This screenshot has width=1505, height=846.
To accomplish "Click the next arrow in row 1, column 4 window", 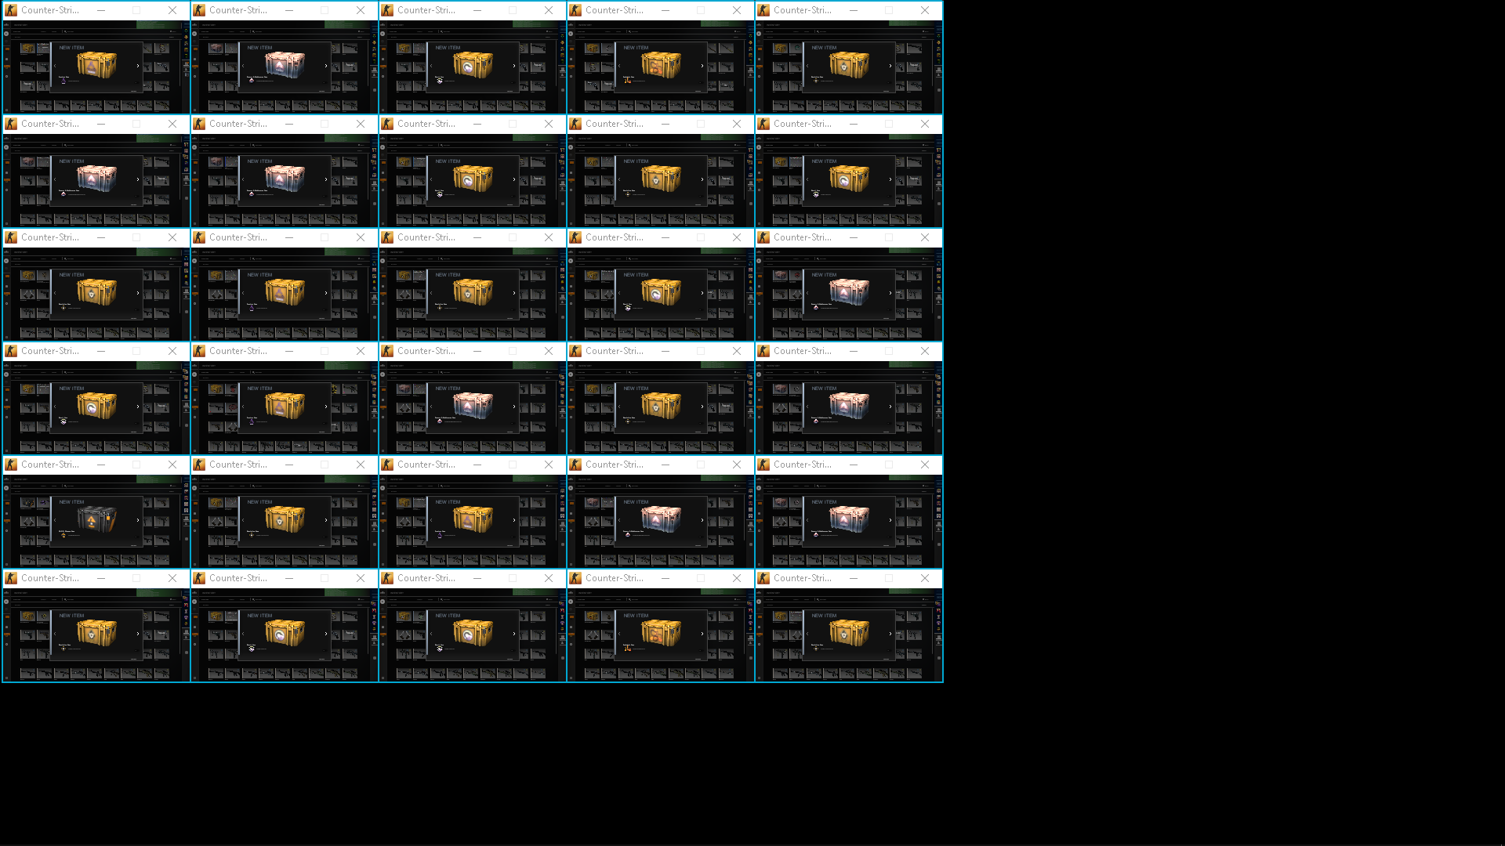I will [702, 66].
